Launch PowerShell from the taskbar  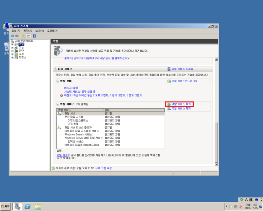click(x=27, y=207)
